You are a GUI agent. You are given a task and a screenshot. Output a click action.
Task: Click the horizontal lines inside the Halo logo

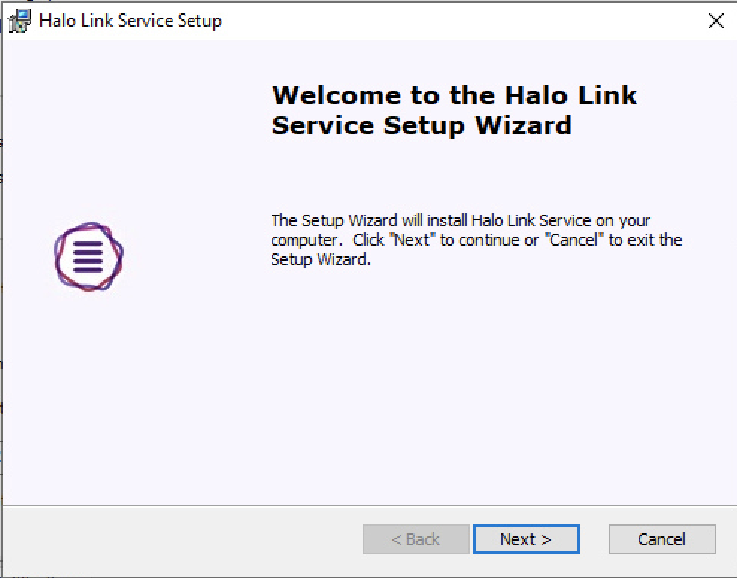pos(88,257)
